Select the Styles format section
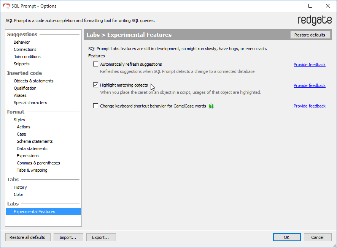Screen dimensions: 337x248 point(19,120)
